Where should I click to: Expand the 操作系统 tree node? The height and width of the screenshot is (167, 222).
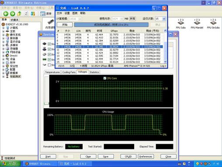pyautogui.click(x=3, y=35)
